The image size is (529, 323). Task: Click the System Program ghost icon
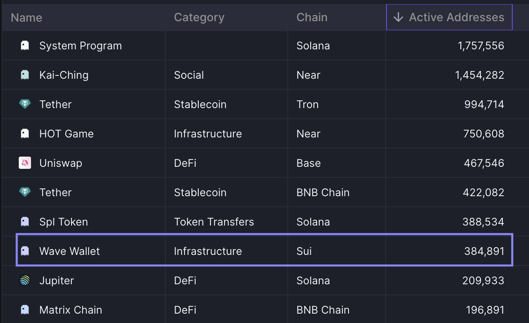coord(25,46)
